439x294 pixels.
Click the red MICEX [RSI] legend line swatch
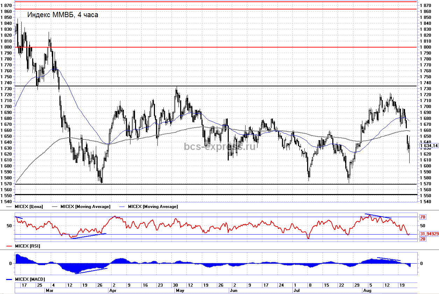[x=9, y=246]
